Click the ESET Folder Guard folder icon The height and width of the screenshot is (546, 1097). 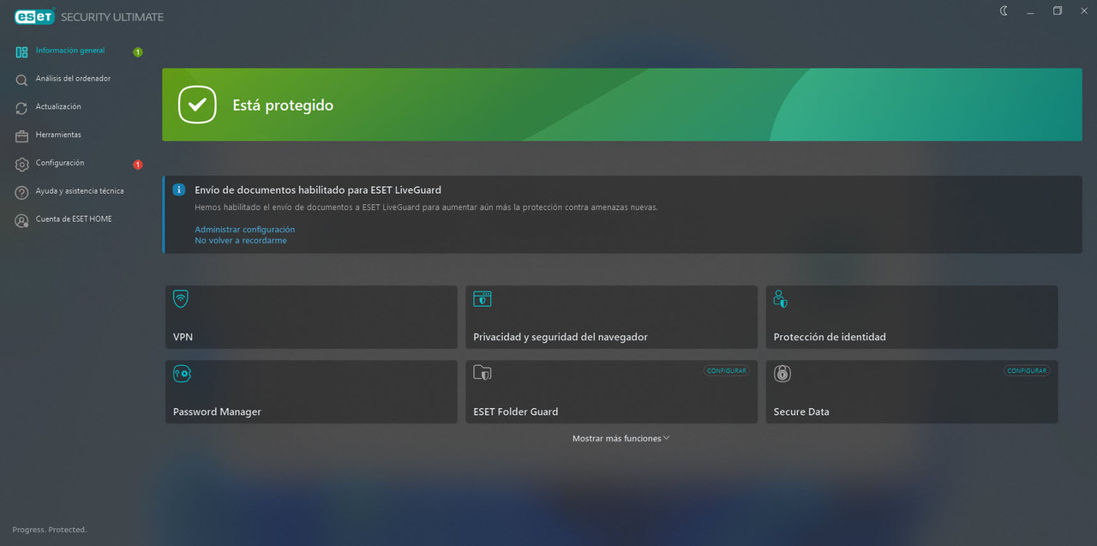pyautogui.click(x=483, y=374)
